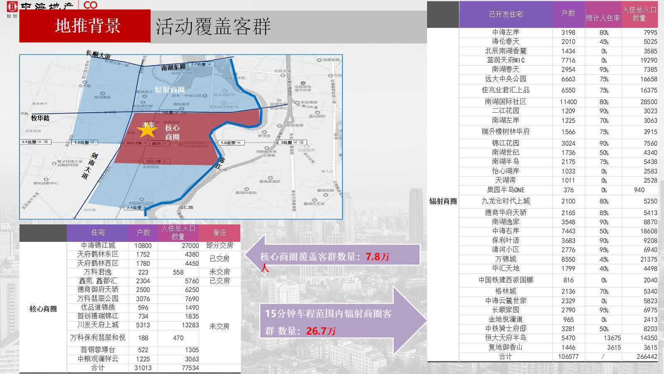The height and width of the screenshot is (374, 664).
Task: Click the 远大中央公园 row name
Action: point(505,79)
